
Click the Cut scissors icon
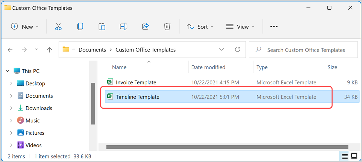58,27
